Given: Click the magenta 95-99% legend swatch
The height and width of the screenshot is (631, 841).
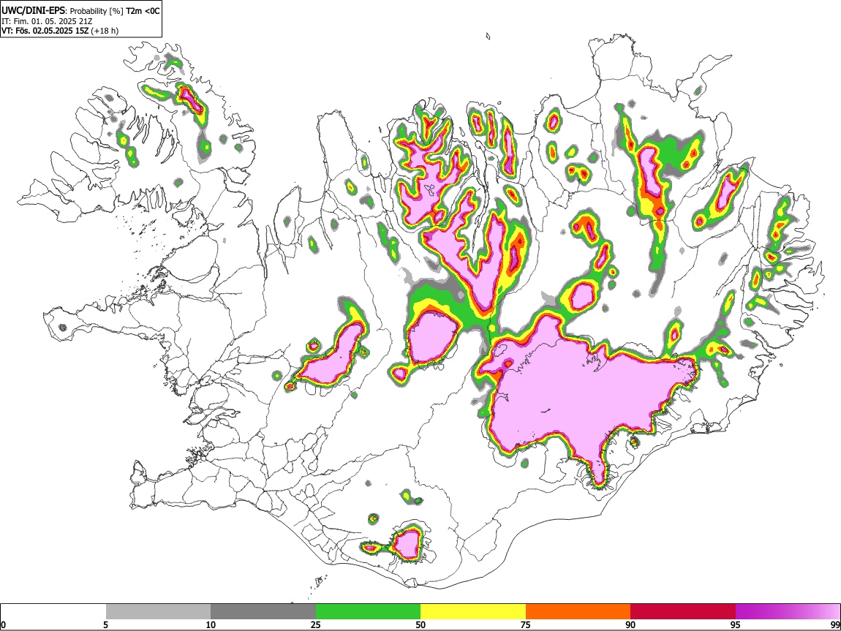Looking at the screenshot, I should click(x=788, y=612).
